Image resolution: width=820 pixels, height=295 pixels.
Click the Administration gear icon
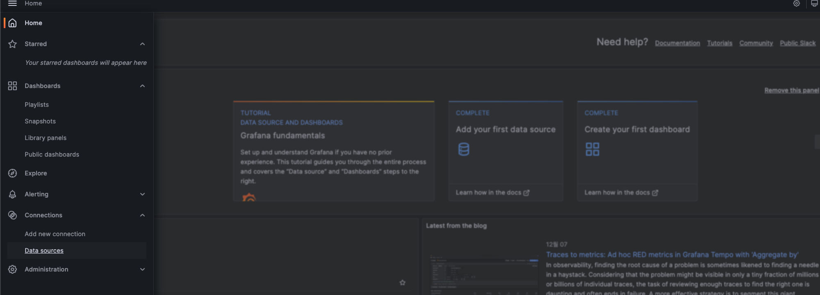(13, 270)
